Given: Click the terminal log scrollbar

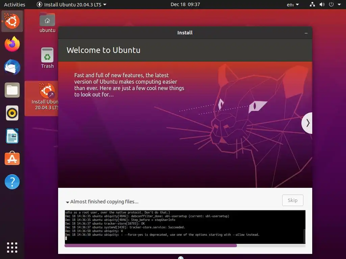Looking at the screenshot, I should point(304,236).
